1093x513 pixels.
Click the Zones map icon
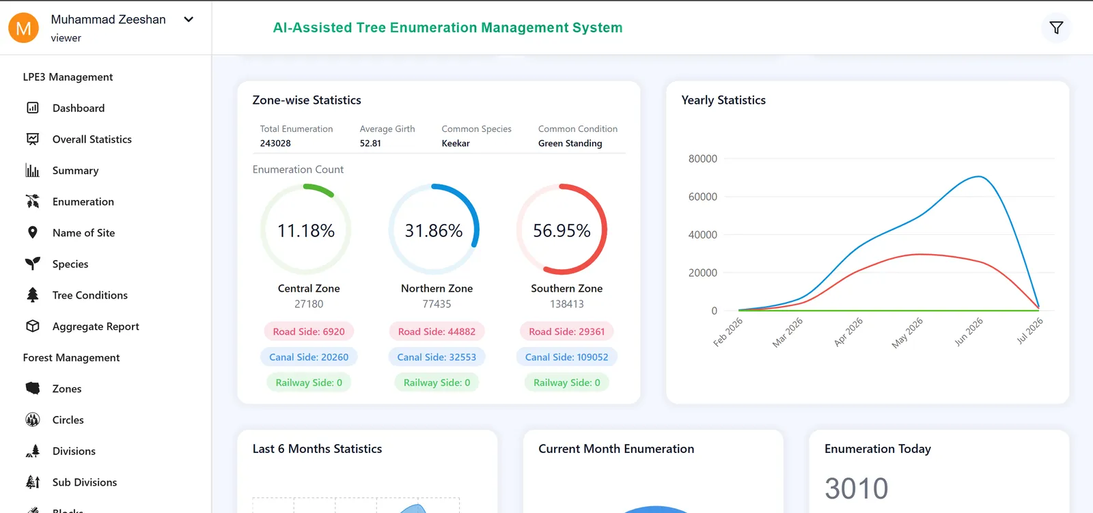pos(32,389)
